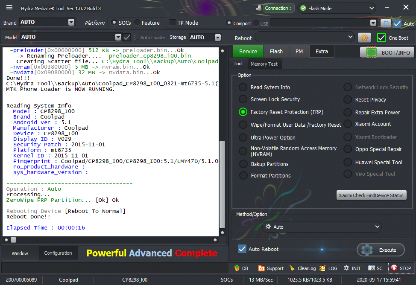Screen dimensions: 416x285
Task: Open the Method/Option Auto dropdown
Action: 377,227
